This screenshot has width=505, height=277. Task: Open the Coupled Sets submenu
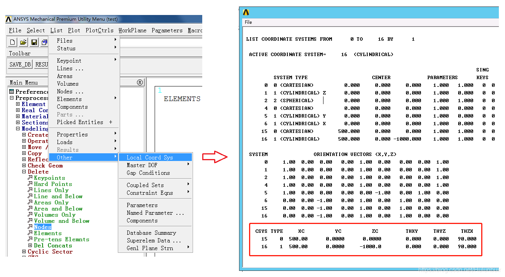click(155, 185)
